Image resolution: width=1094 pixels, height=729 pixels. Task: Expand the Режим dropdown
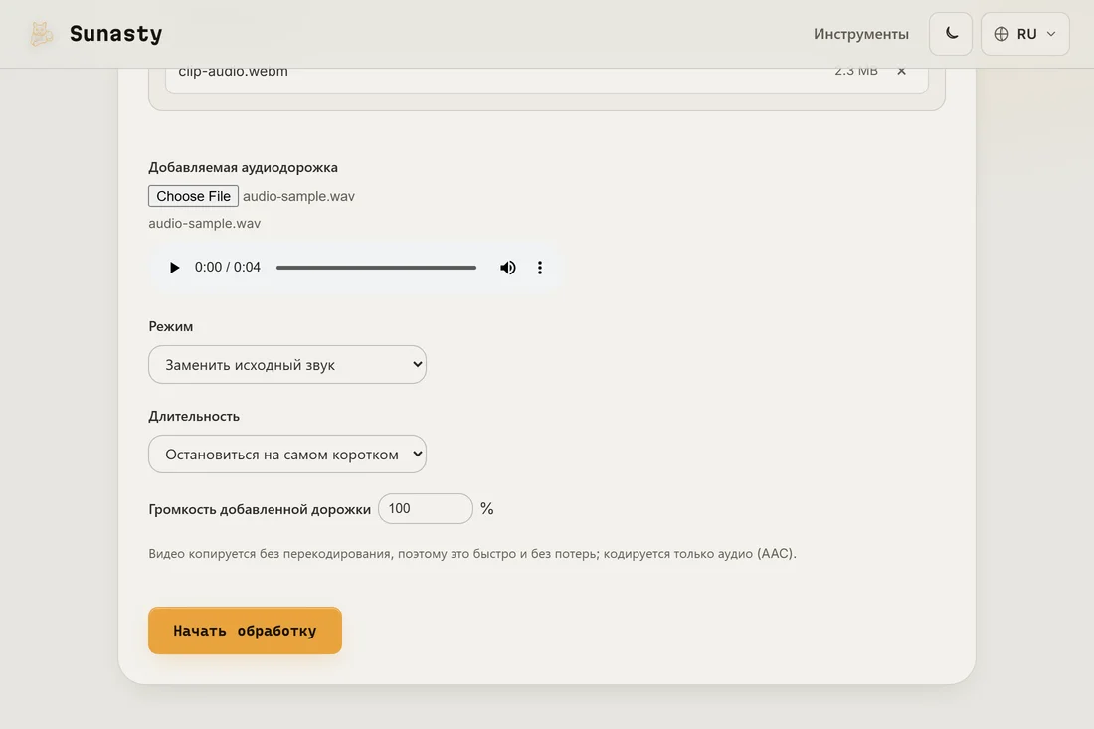click(x=287, y=364)
